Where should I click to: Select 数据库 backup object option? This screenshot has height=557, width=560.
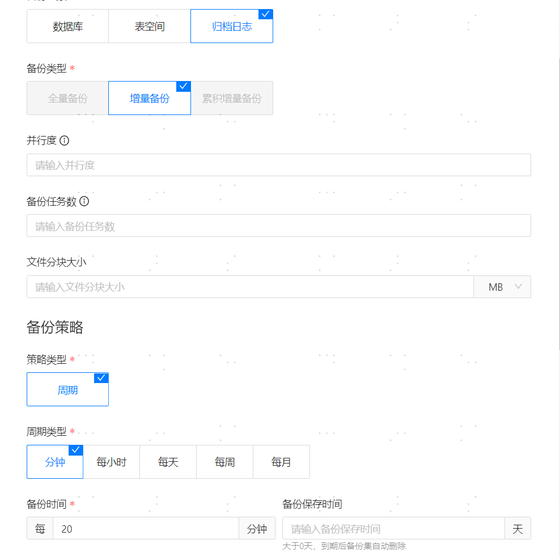(x=68, y=27)
